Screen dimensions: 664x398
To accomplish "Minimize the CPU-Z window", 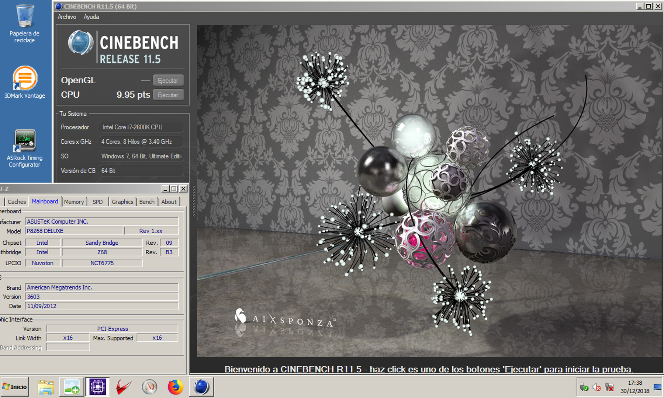I will 166,189.
